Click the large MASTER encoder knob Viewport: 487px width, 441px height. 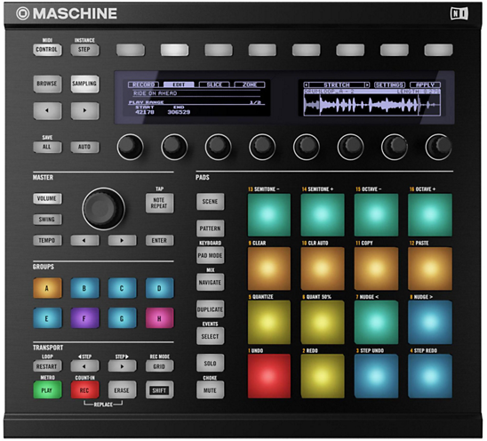click(103, 209)
